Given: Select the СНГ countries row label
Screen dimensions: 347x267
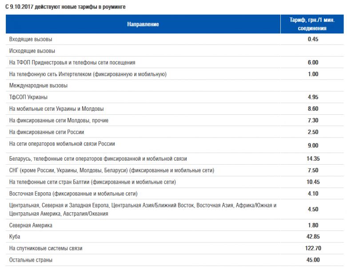Looking at the screenshot, I should 112,170.
